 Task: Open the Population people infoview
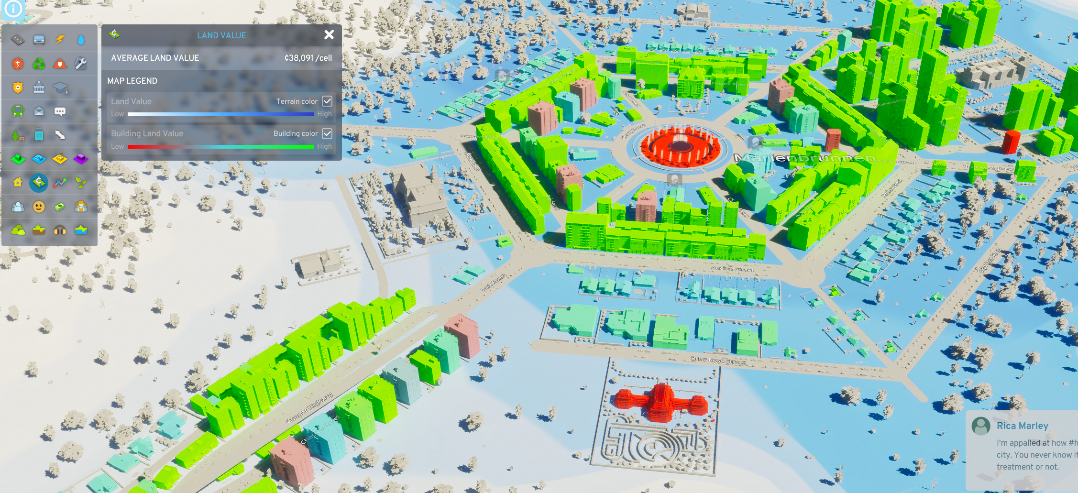tap(18, 207)
